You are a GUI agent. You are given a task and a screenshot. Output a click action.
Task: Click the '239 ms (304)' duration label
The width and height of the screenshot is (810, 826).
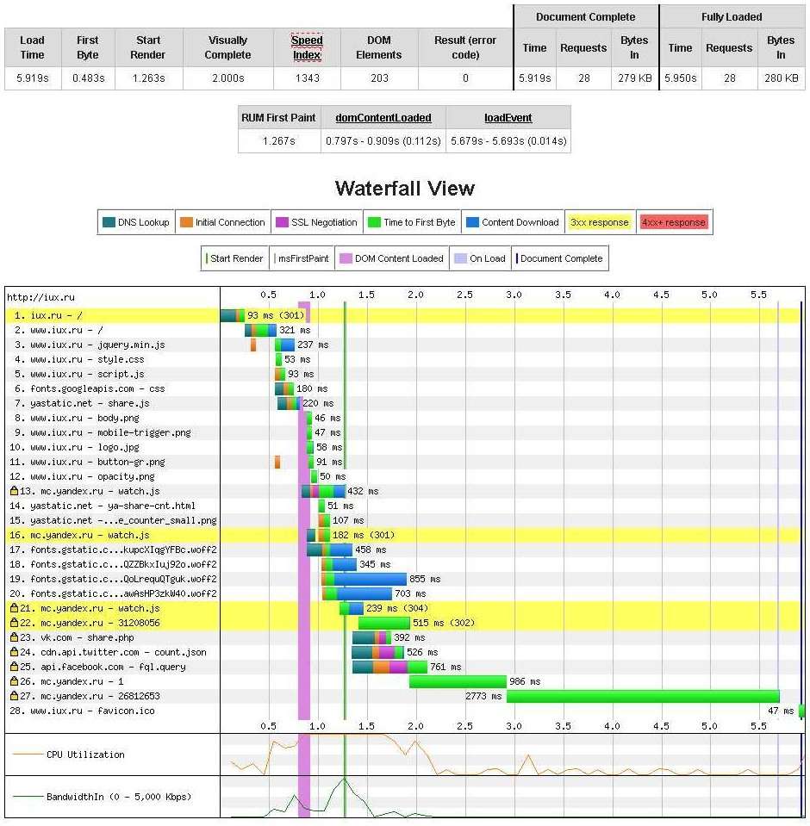(x=397, y=608)
